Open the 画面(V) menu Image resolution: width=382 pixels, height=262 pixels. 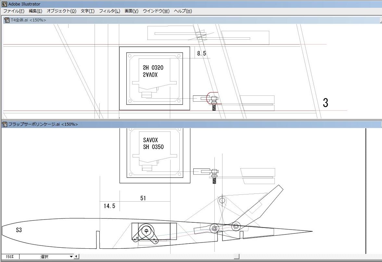click(131, 11)
